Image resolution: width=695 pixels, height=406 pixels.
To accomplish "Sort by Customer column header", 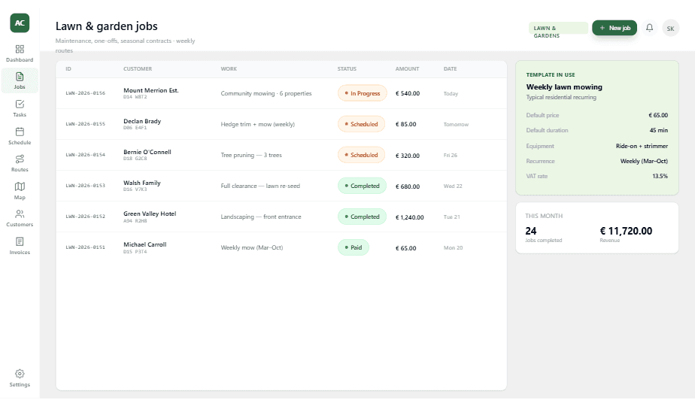I will [138, 68].
